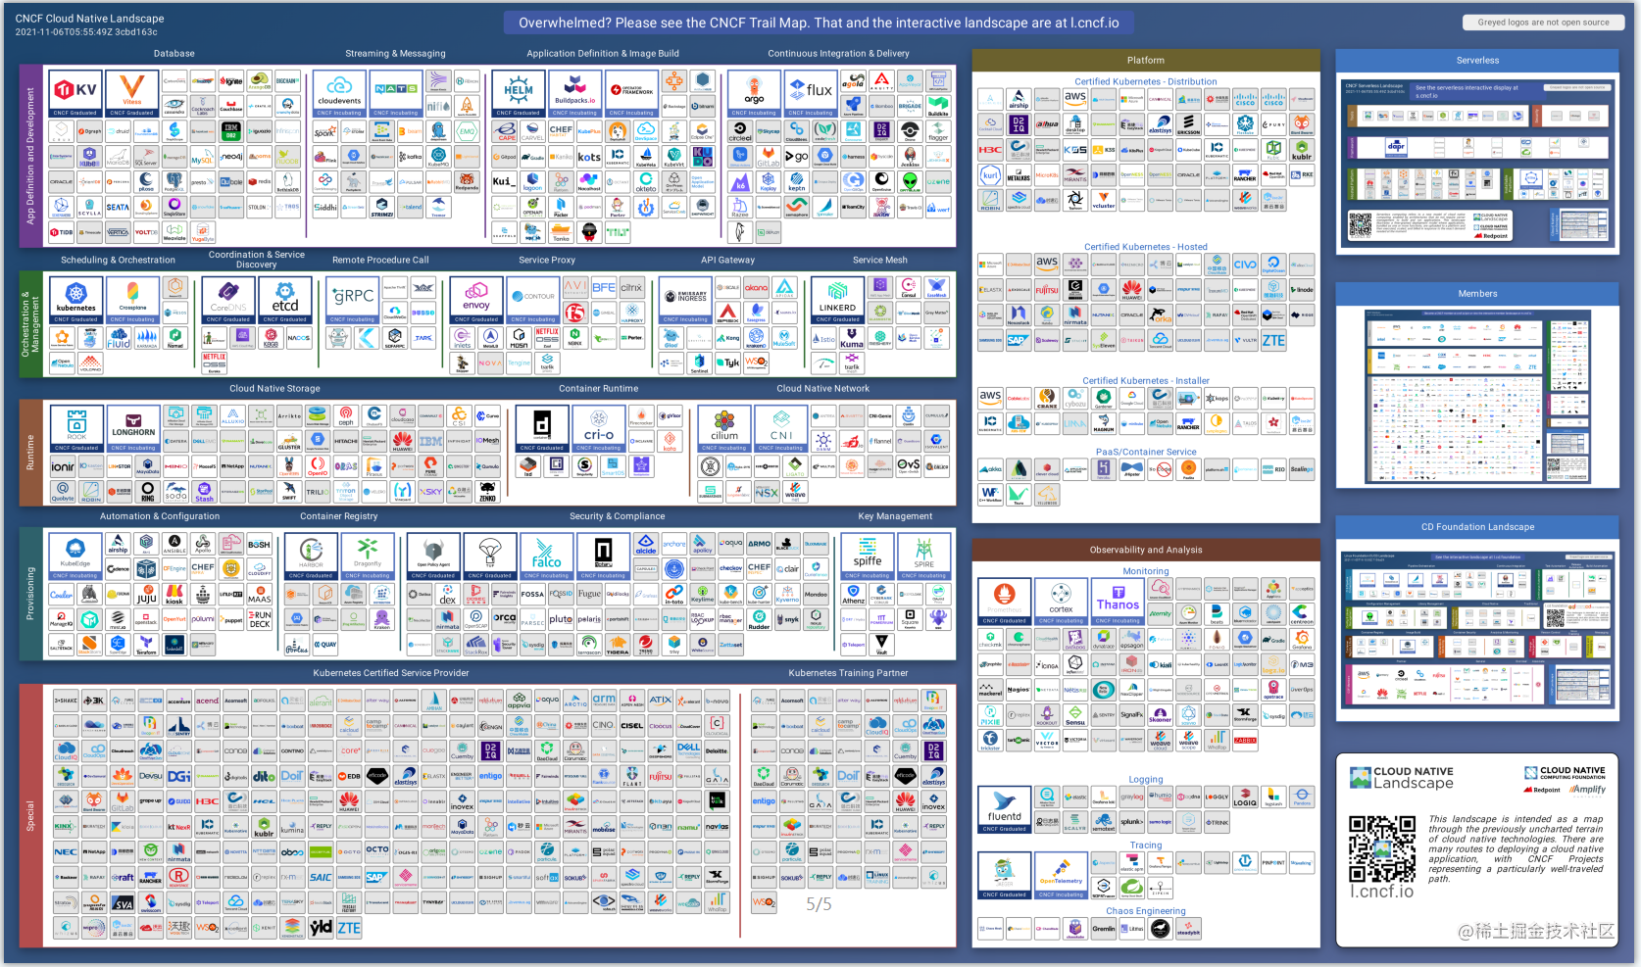Click the 'Streaming & Messaging' heading
This screenshot has width=1641, height=967.
tap(395, 54)
